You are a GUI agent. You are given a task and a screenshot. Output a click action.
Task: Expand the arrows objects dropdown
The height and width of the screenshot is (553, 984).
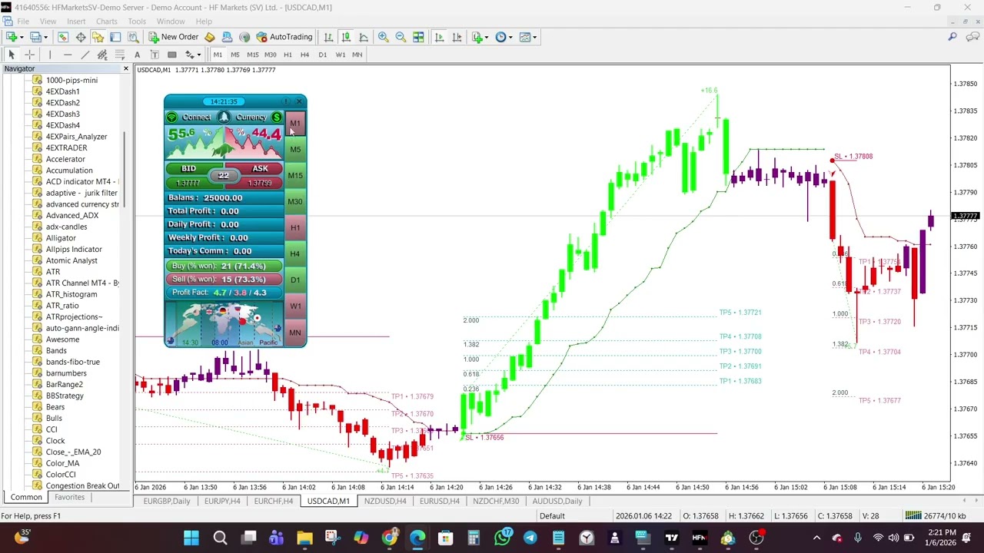click(198, 55)
